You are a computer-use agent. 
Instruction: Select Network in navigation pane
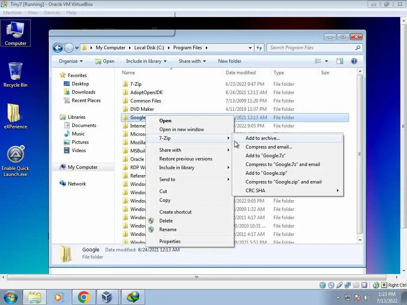(77, 184)
